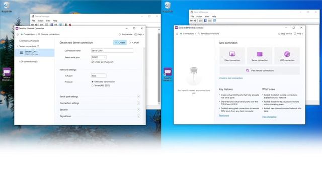This screenshot has width=322, height=181.
Task: Toggle the Create as virtual port checkbox
Action: pyautogui.click(x=93, y=62)
